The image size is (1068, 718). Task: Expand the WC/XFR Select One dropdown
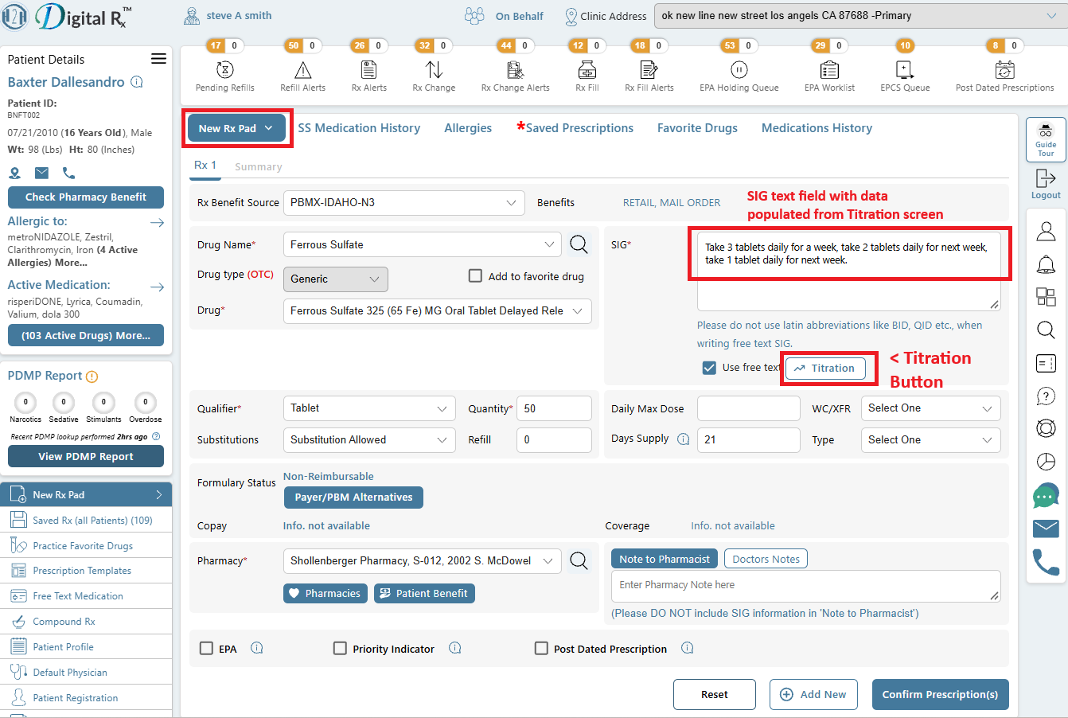[x=930, y=408]
